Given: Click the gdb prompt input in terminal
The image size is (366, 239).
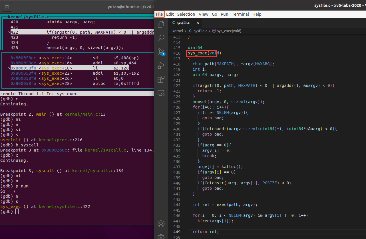Looking at the screenshot, I should [17, 212].
